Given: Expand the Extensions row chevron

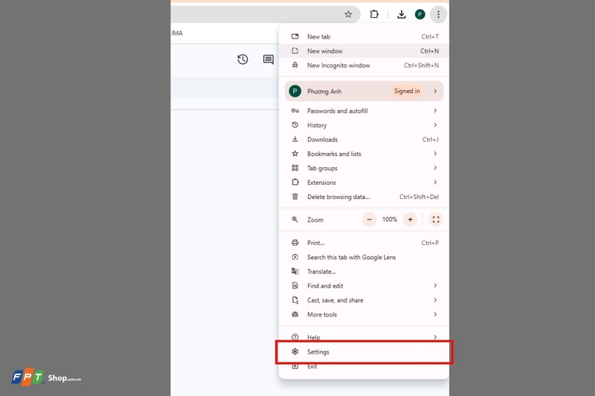Looking at the screenshot, I should coord(435,182).
